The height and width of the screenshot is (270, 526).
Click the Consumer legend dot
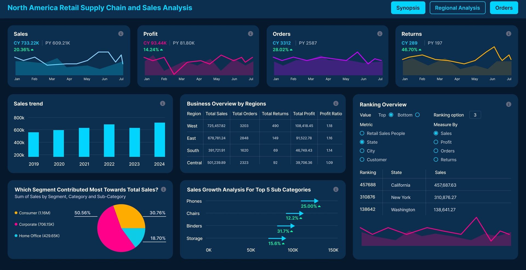pyautogui.click(x=16, y=213)
